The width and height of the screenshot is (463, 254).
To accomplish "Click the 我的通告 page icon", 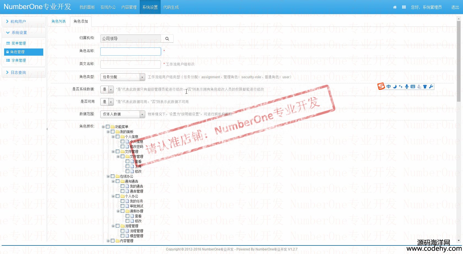I will click(x=127, y=186).
